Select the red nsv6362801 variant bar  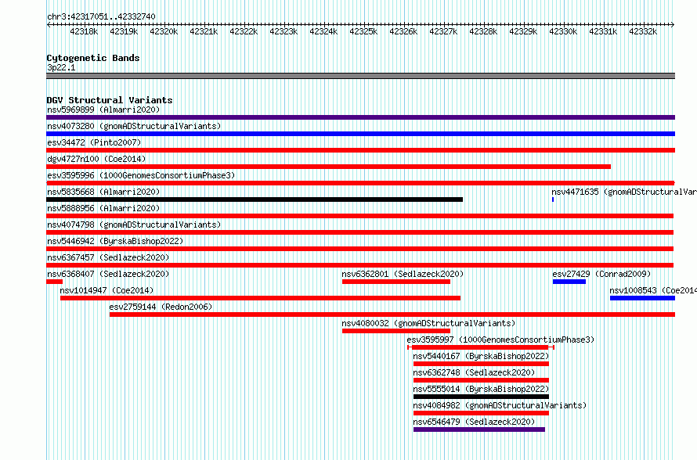396,282
